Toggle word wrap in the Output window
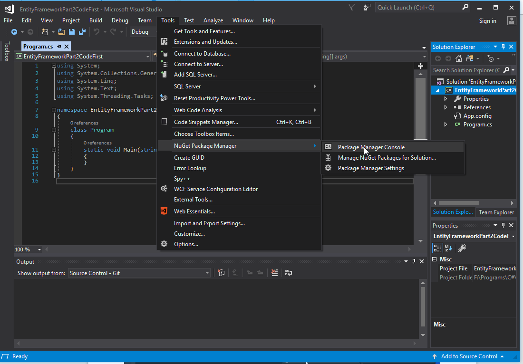This screenshot has height=364, width=523. point(287,273)
